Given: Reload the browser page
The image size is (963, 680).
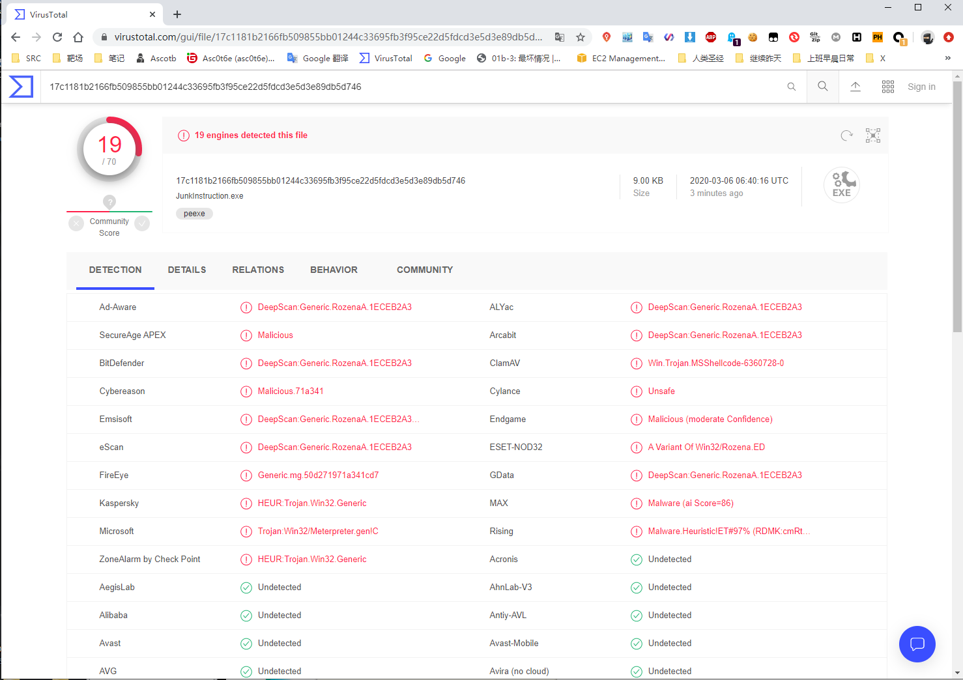Looking at the screenshot, I should (57, 37).
